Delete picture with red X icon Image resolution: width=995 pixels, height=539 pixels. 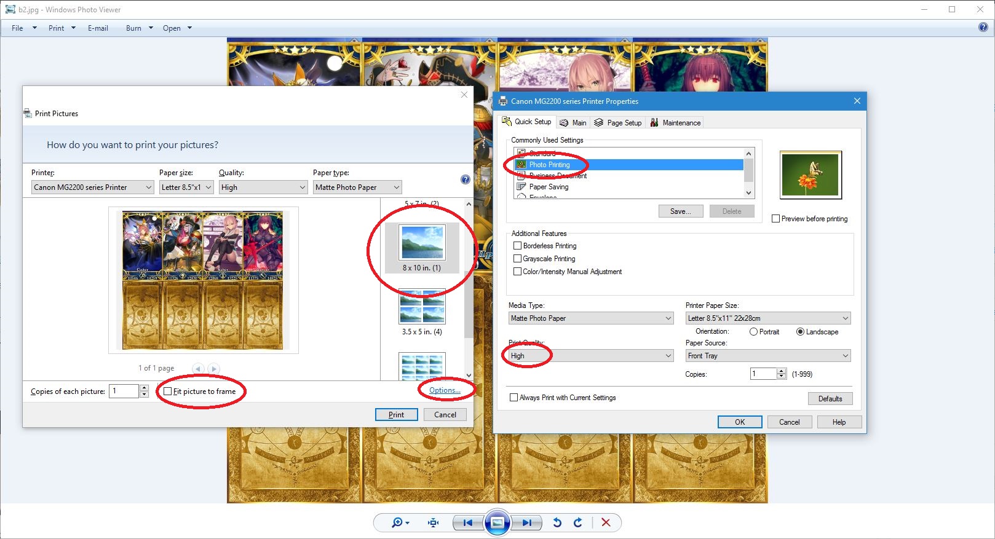[x=606, y=522]
